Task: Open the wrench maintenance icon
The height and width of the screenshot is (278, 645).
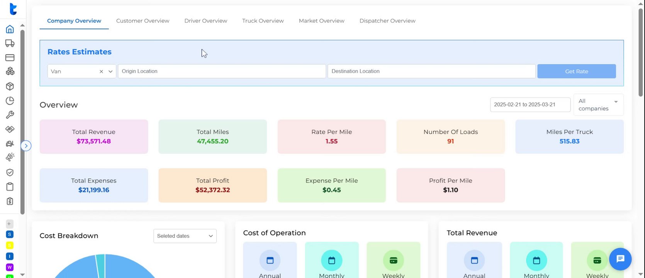Action: click(x=10, y=115)
